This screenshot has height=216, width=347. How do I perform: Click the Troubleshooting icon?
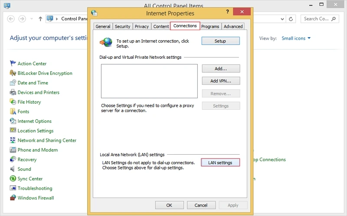click(13, 188)
